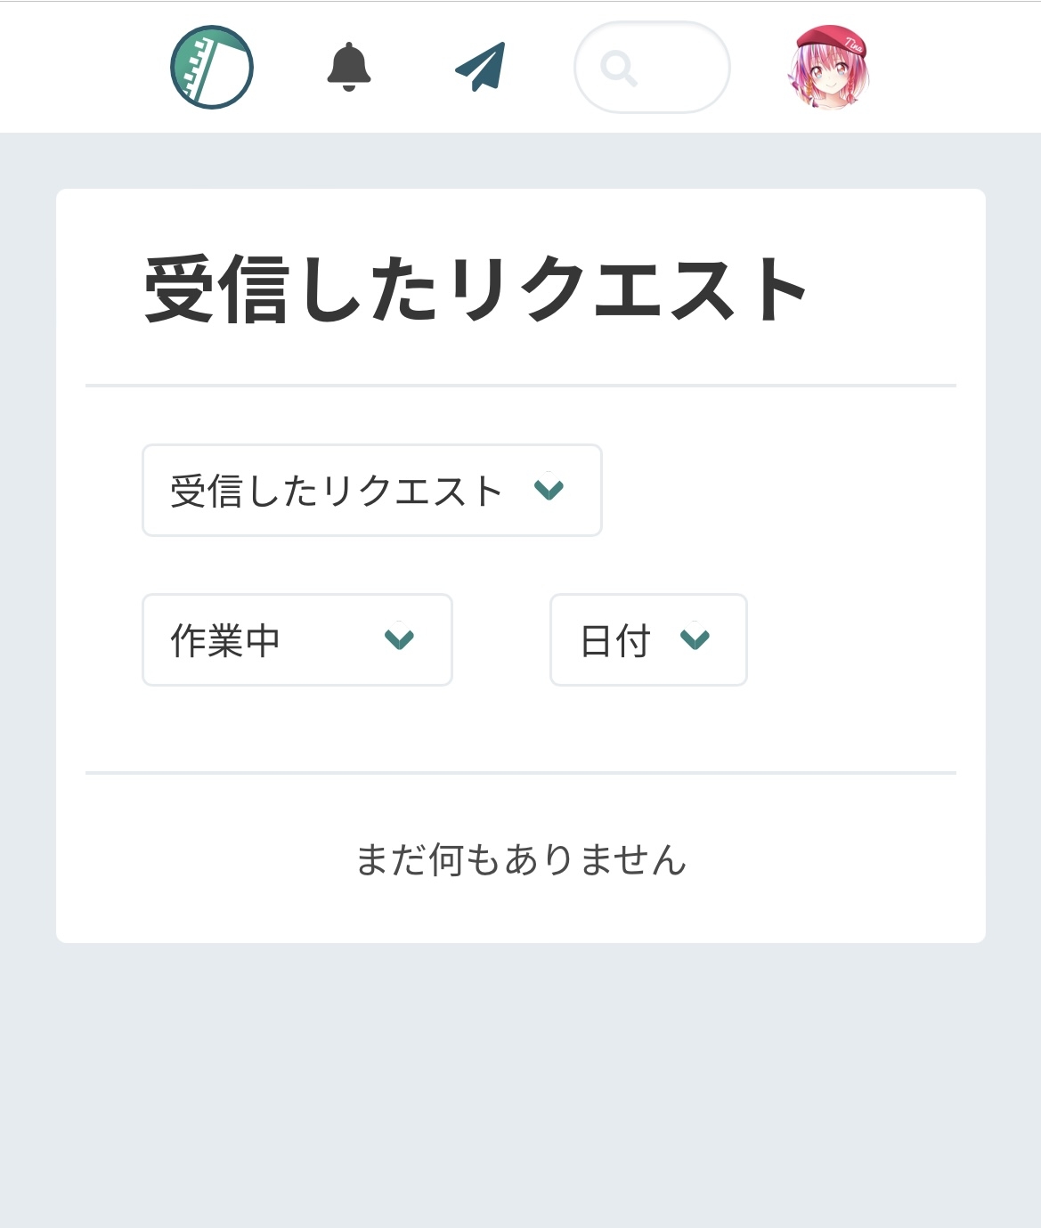Click the magnifying glass search icon
The height and width of the screenshot is (1228, 1041).
point(618,68)
